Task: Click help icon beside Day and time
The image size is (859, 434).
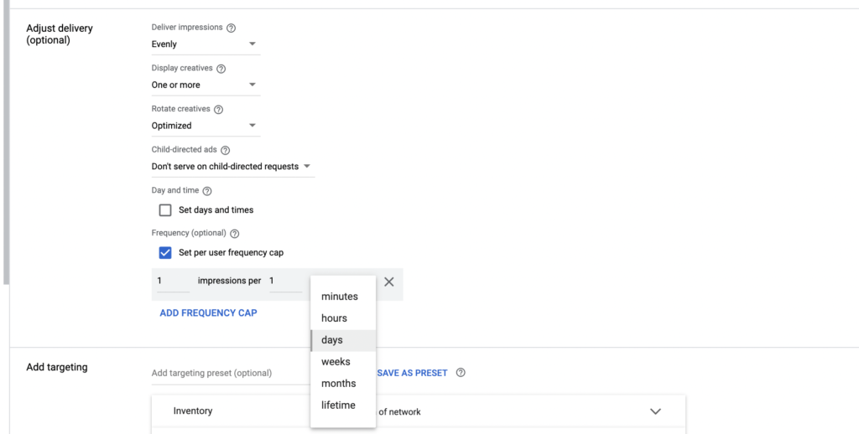Action: point(207,191)
